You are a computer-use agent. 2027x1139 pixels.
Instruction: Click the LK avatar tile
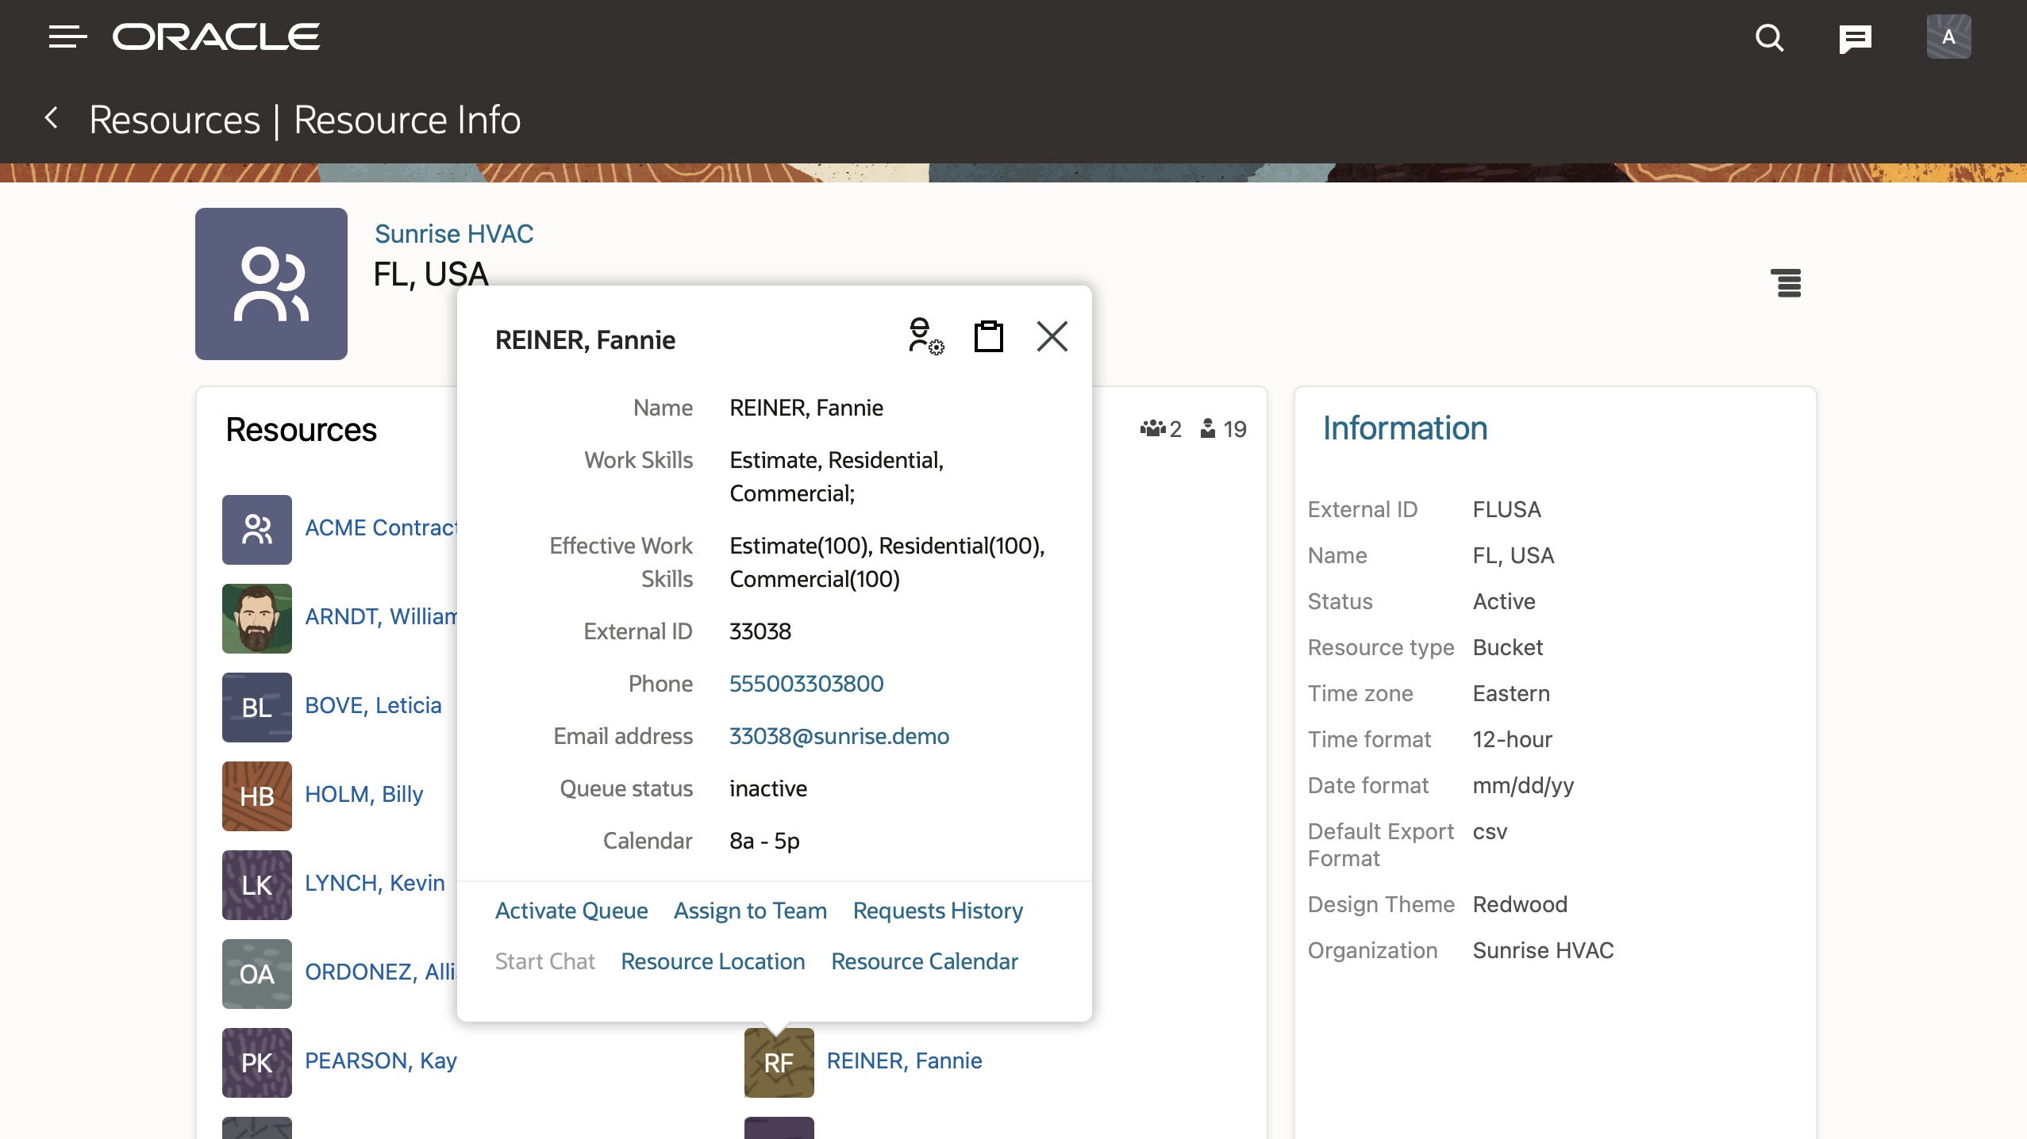point(257,885)
